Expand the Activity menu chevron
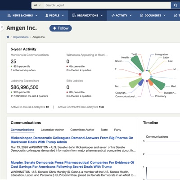Screen dimensions: 180x180 [x=130, y=15]
